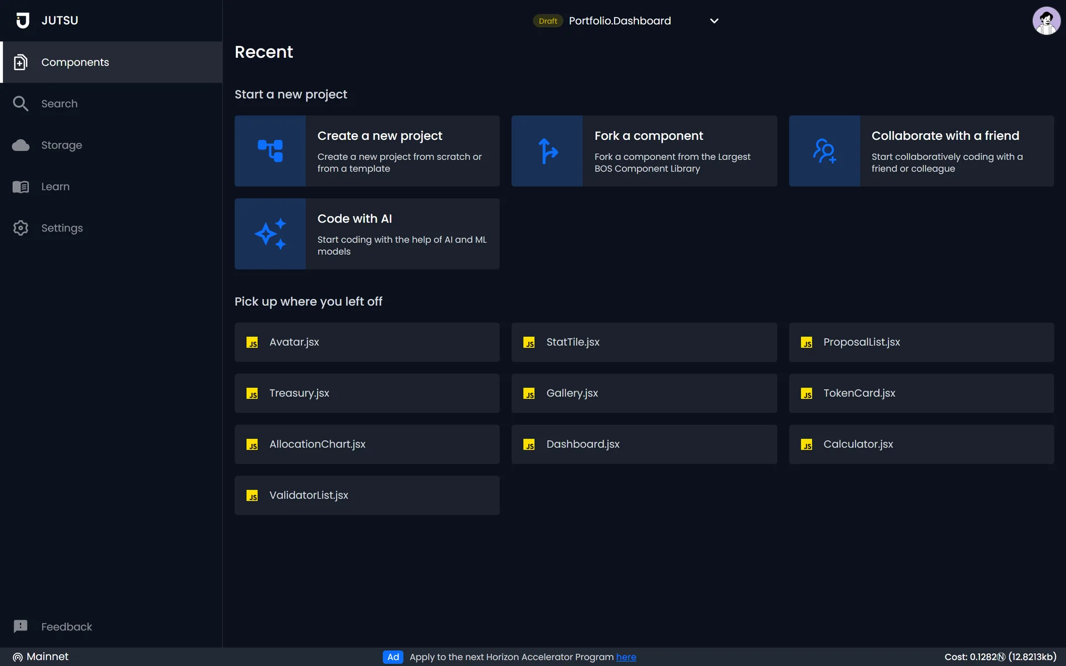Click the JS icon beside ProposalList.jsx
Image resolution: width=1066 pixels, height=666 pixels.
pyautogui.click(x=806, y=342)
